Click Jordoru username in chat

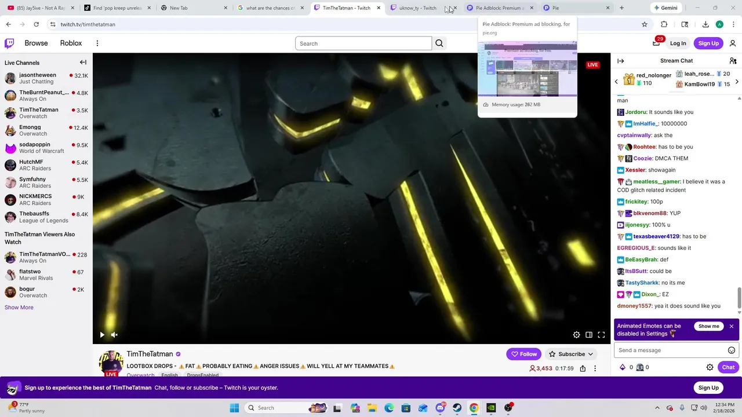click(636, 112)
